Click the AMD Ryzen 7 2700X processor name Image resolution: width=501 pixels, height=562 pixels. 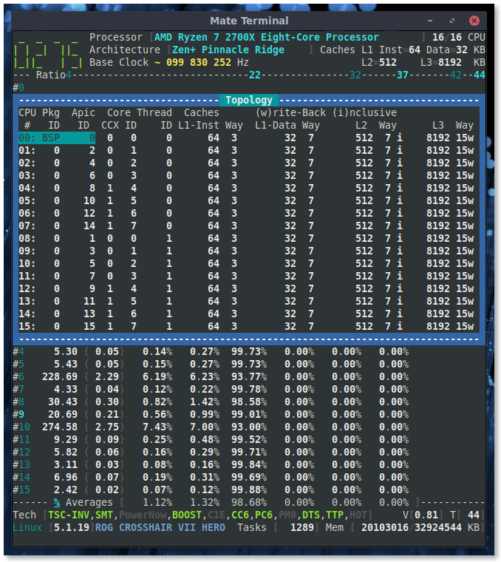pyautogui.click(x=267, y=37)
